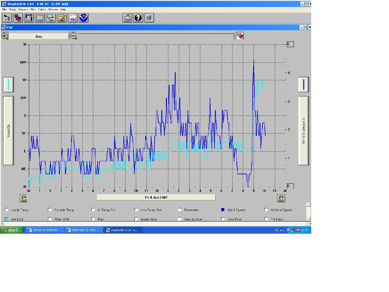Image resolution: width=389 pixels, height=292 pixels.
Task: Open the Reports menu
Action: point(23,9)
